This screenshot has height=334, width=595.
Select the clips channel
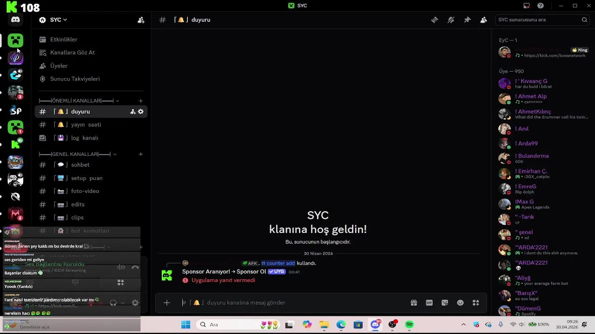click(91, 218)
